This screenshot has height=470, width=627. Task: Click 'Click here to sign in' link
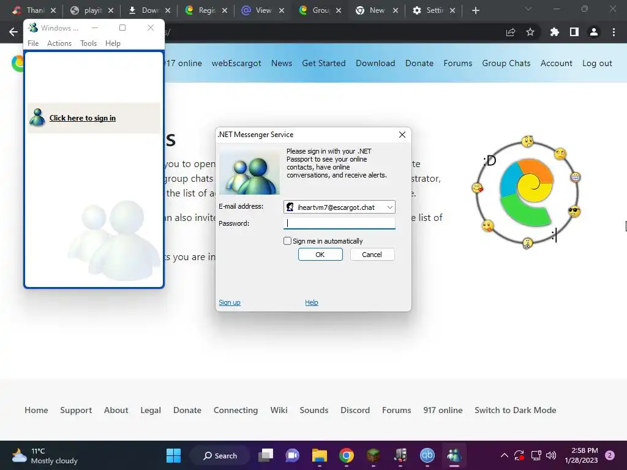point(83,118)
